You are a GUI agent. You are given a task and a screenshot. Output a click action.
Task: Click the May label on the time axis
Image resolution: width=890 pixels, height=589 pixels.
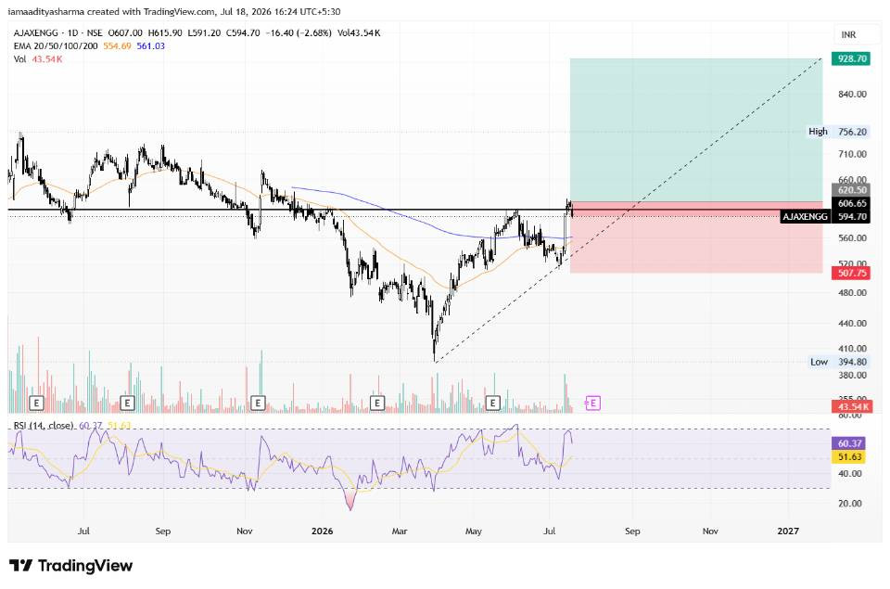tap(474, 531)
